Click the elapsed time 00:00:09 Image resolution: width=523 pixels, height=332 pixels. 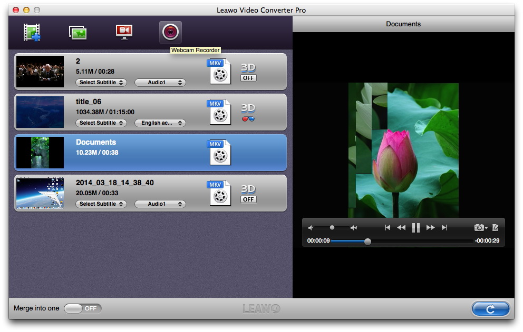pyautogui.click(x=318, y=241)
